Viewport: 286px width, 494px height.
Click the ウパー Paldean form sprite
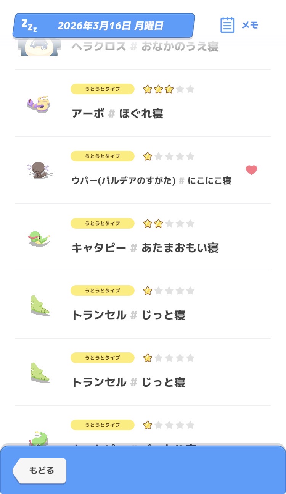point(39,170)
